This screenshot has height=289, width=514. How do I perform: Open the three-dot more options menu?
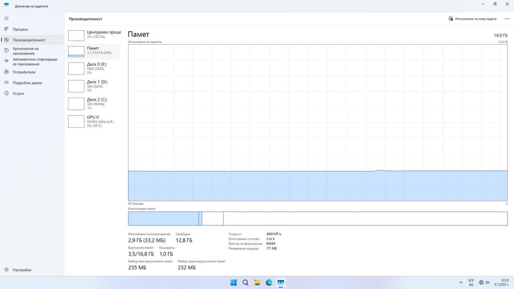pos(507,19)
